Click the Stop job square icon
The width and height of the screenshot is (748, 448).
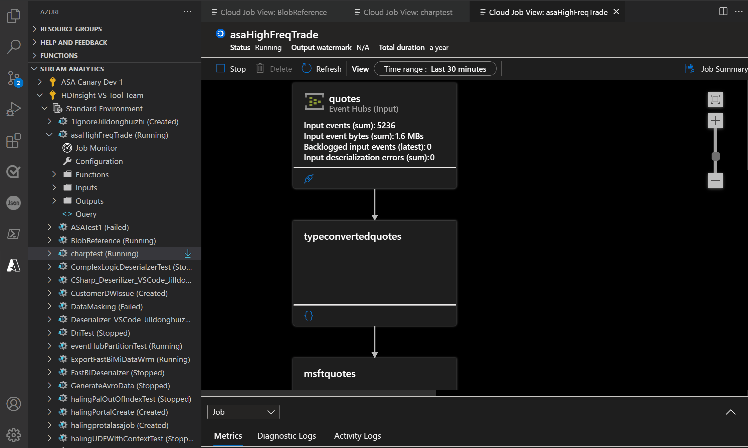point(221,69)
